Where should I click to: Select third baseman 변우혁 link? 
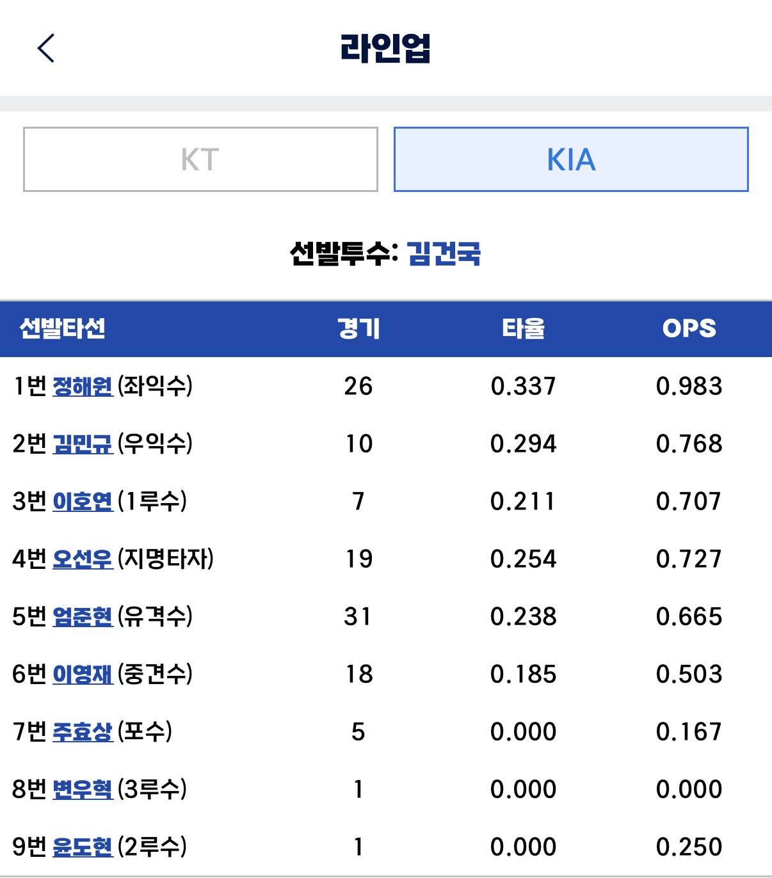(x=83, y=790)
